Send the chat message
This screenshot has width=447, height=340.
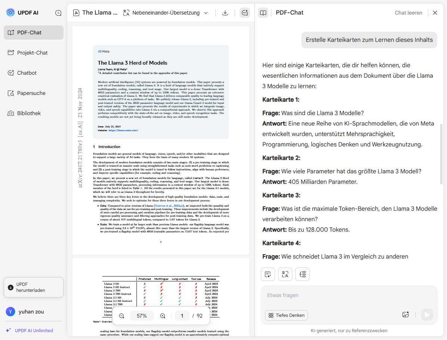coord(427,315)
